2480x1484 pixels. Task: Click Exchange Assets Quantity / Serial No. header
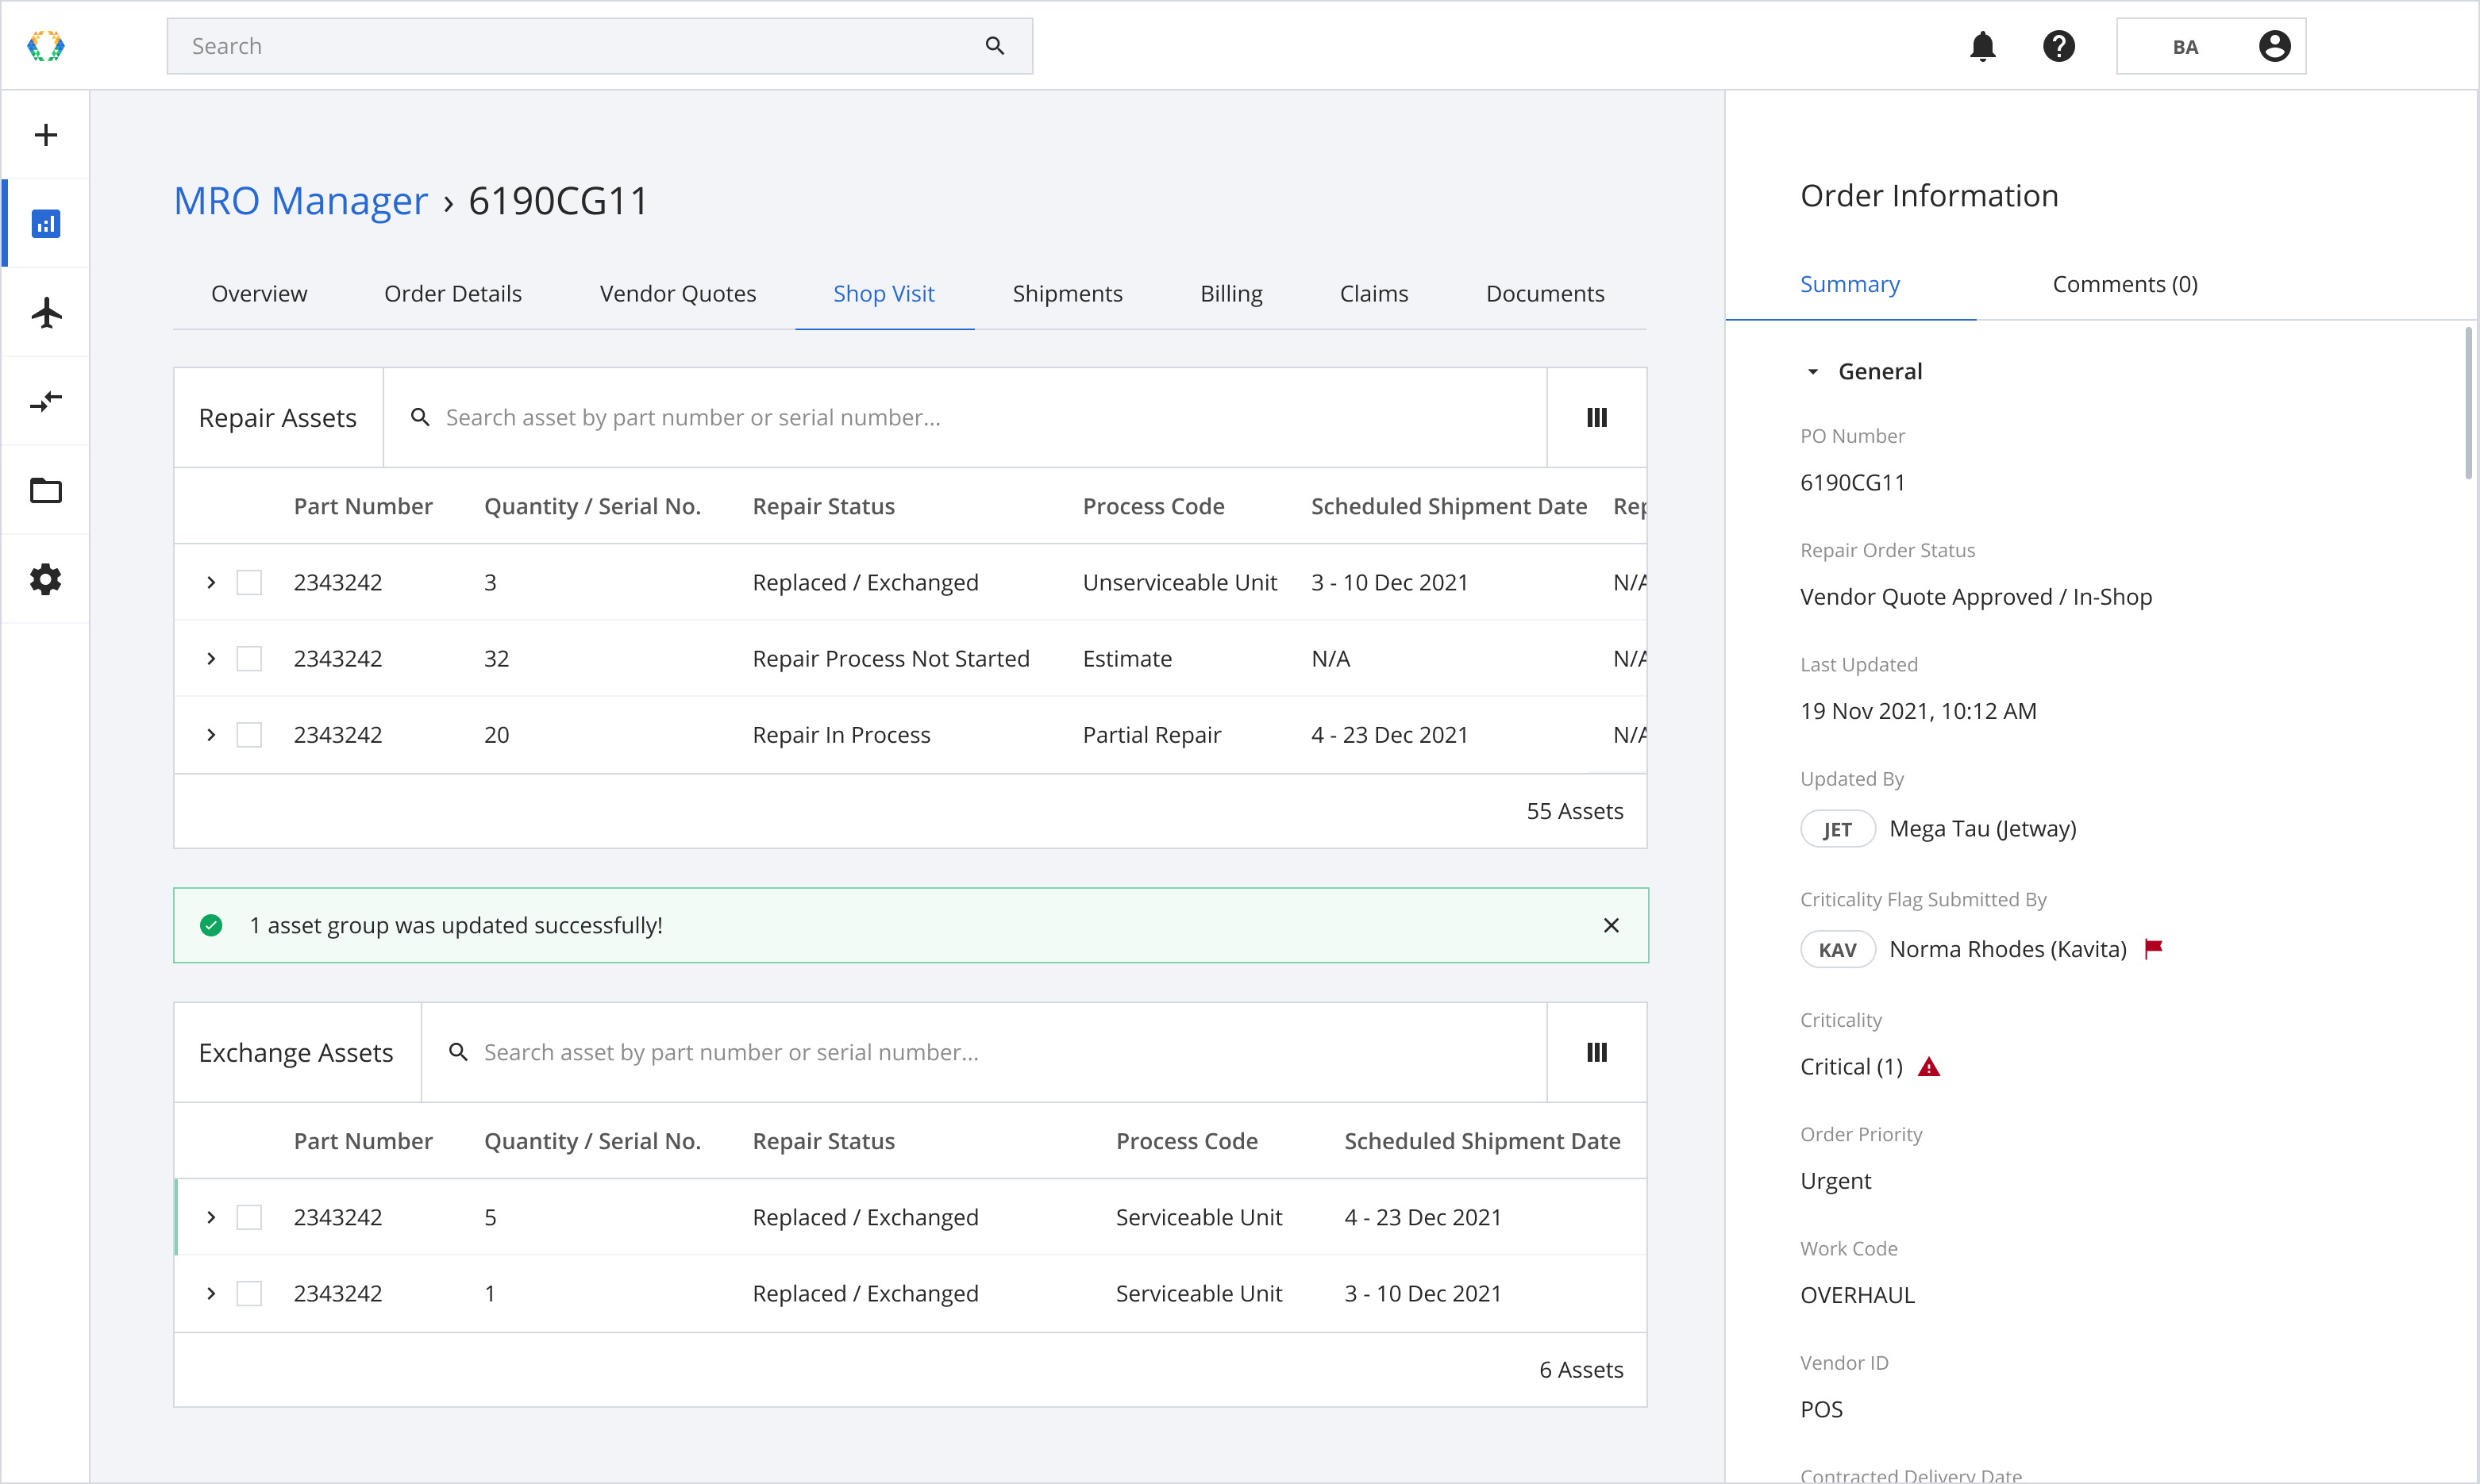592,1141
